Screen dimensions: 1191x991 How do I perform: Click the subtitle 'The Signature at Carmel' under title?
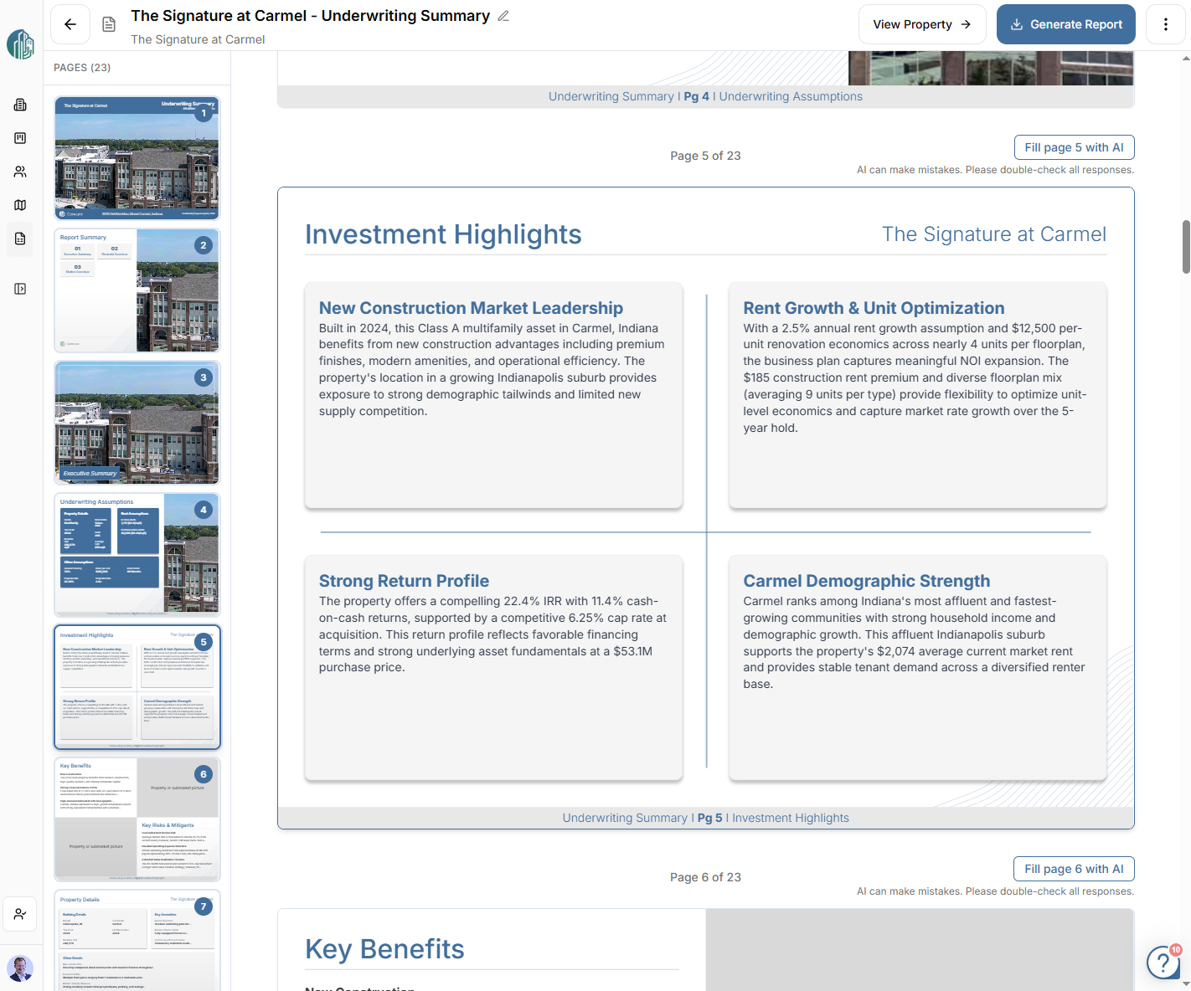pos(198,39)
